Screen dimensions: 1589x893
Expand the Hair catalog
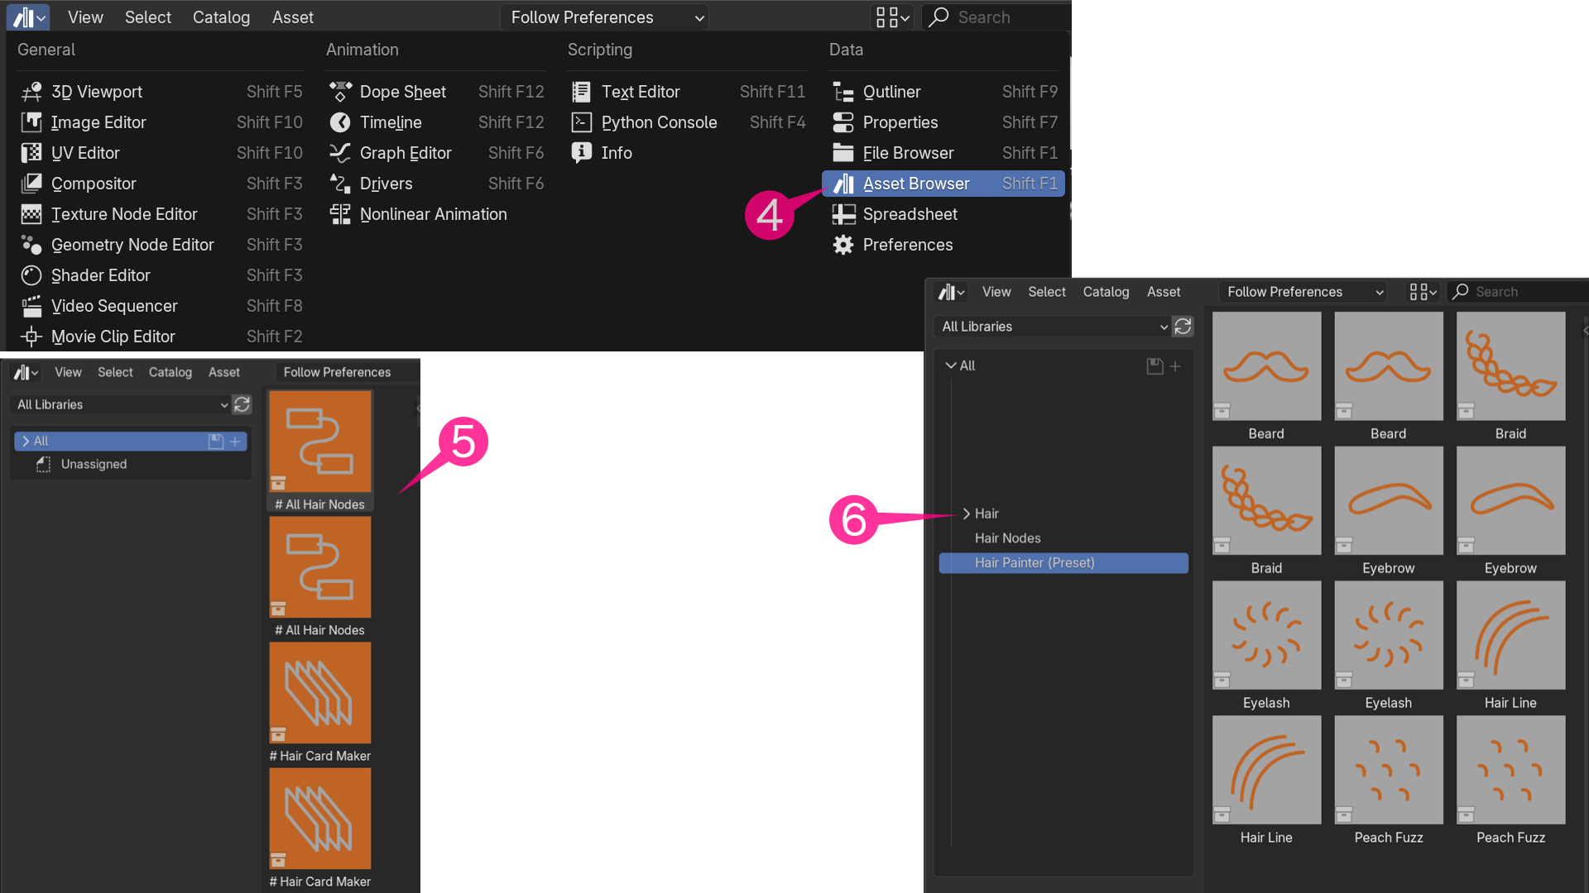(x=966, y=513)
